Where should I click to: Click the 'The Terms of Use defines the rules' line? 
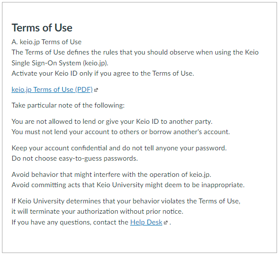tap(135, 53)
